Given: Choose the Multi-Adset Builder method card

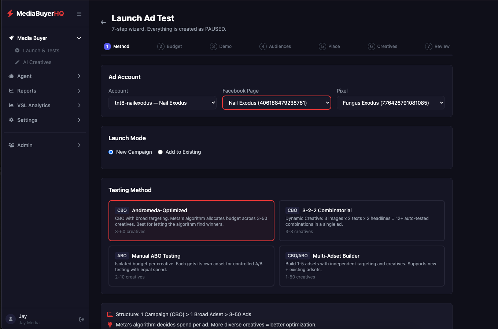Looking at the screenshot, I should pyautogui.click(x=362, y=266).
